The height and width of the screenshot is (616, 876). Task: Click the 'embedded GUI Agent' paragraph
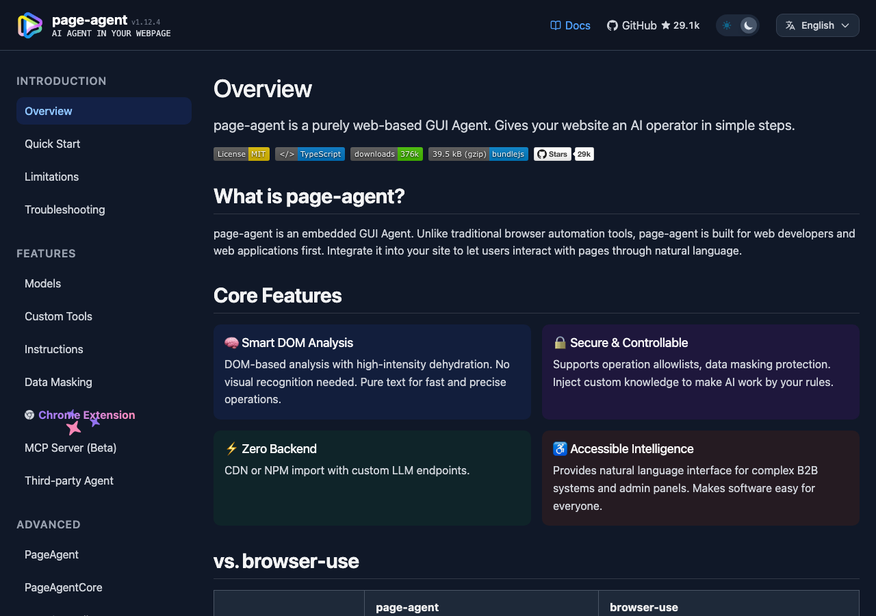click(534, 242)
